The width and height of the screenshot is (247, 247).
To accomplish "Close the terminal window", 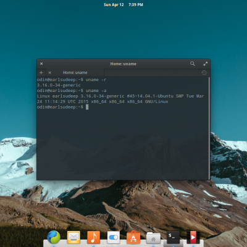I will pos(41,64).
